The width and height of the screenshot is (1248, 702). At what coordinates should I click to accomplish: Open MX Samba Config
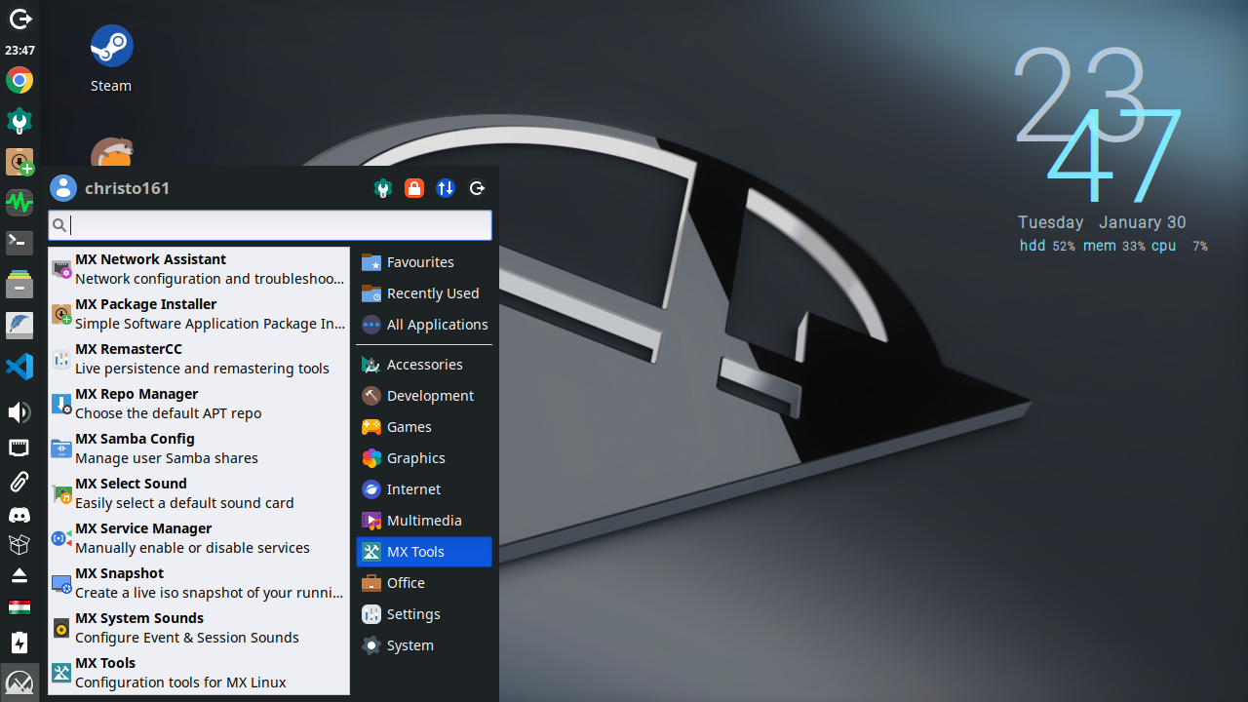199,448
